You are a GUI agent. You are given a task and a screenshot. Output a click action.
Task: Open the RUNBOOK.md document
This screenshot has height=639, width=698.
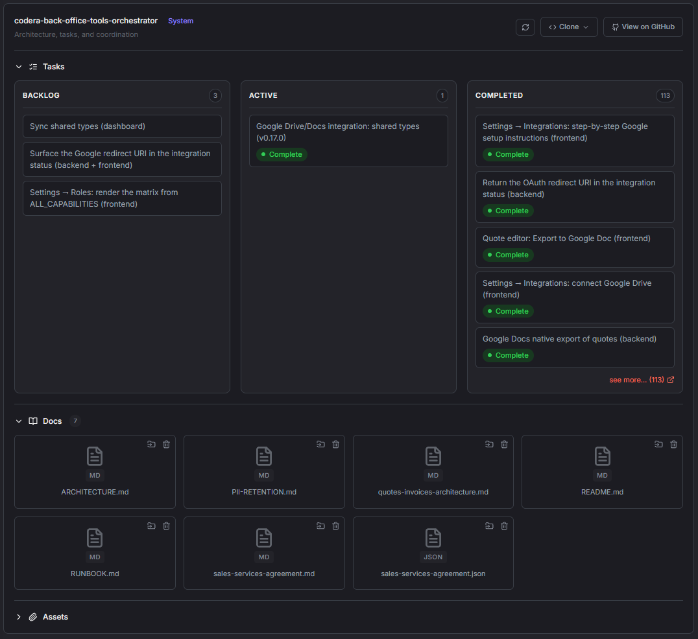tap(95, 553)
